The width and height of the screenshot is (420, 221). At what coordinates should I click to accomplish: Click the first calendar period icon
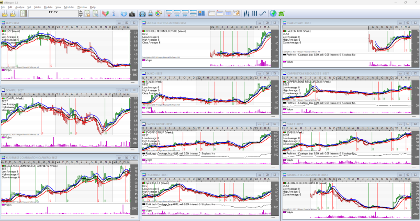(212, 14)
